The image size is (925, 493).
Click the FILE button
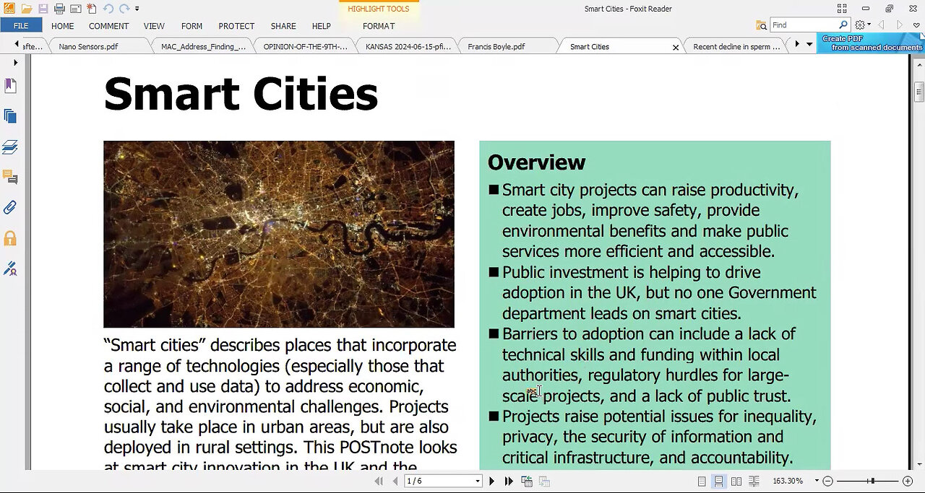pyautogui.click(x=21, y=26)
